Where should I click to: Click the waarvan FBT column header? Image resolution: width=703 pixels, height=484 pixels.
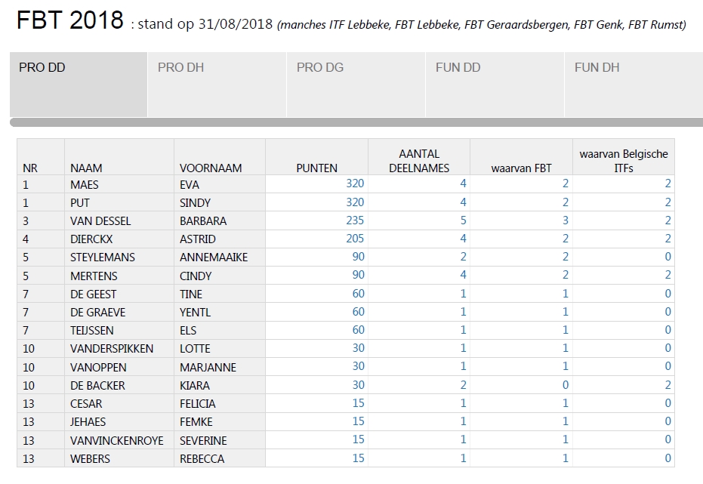(521, 168)
